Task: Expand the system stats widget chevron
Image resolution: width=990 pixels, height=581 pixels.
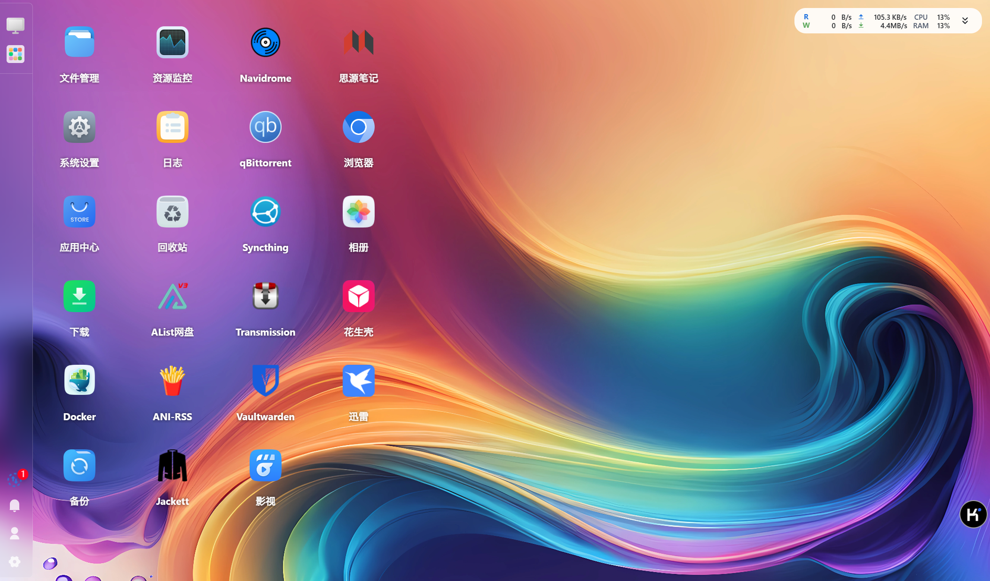Action: [x=965, y=21]
